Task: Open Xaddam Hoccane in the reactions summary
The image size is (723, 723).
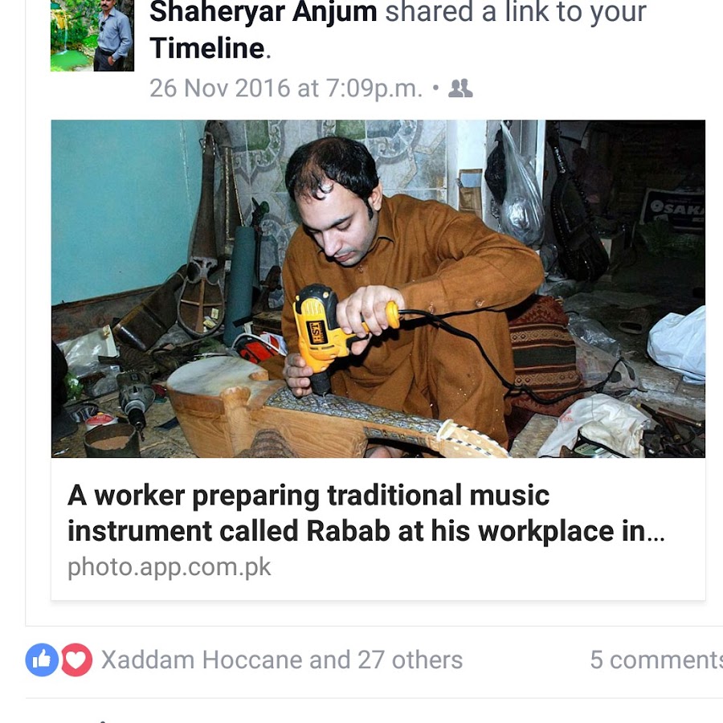Action: tap(202, 660)
